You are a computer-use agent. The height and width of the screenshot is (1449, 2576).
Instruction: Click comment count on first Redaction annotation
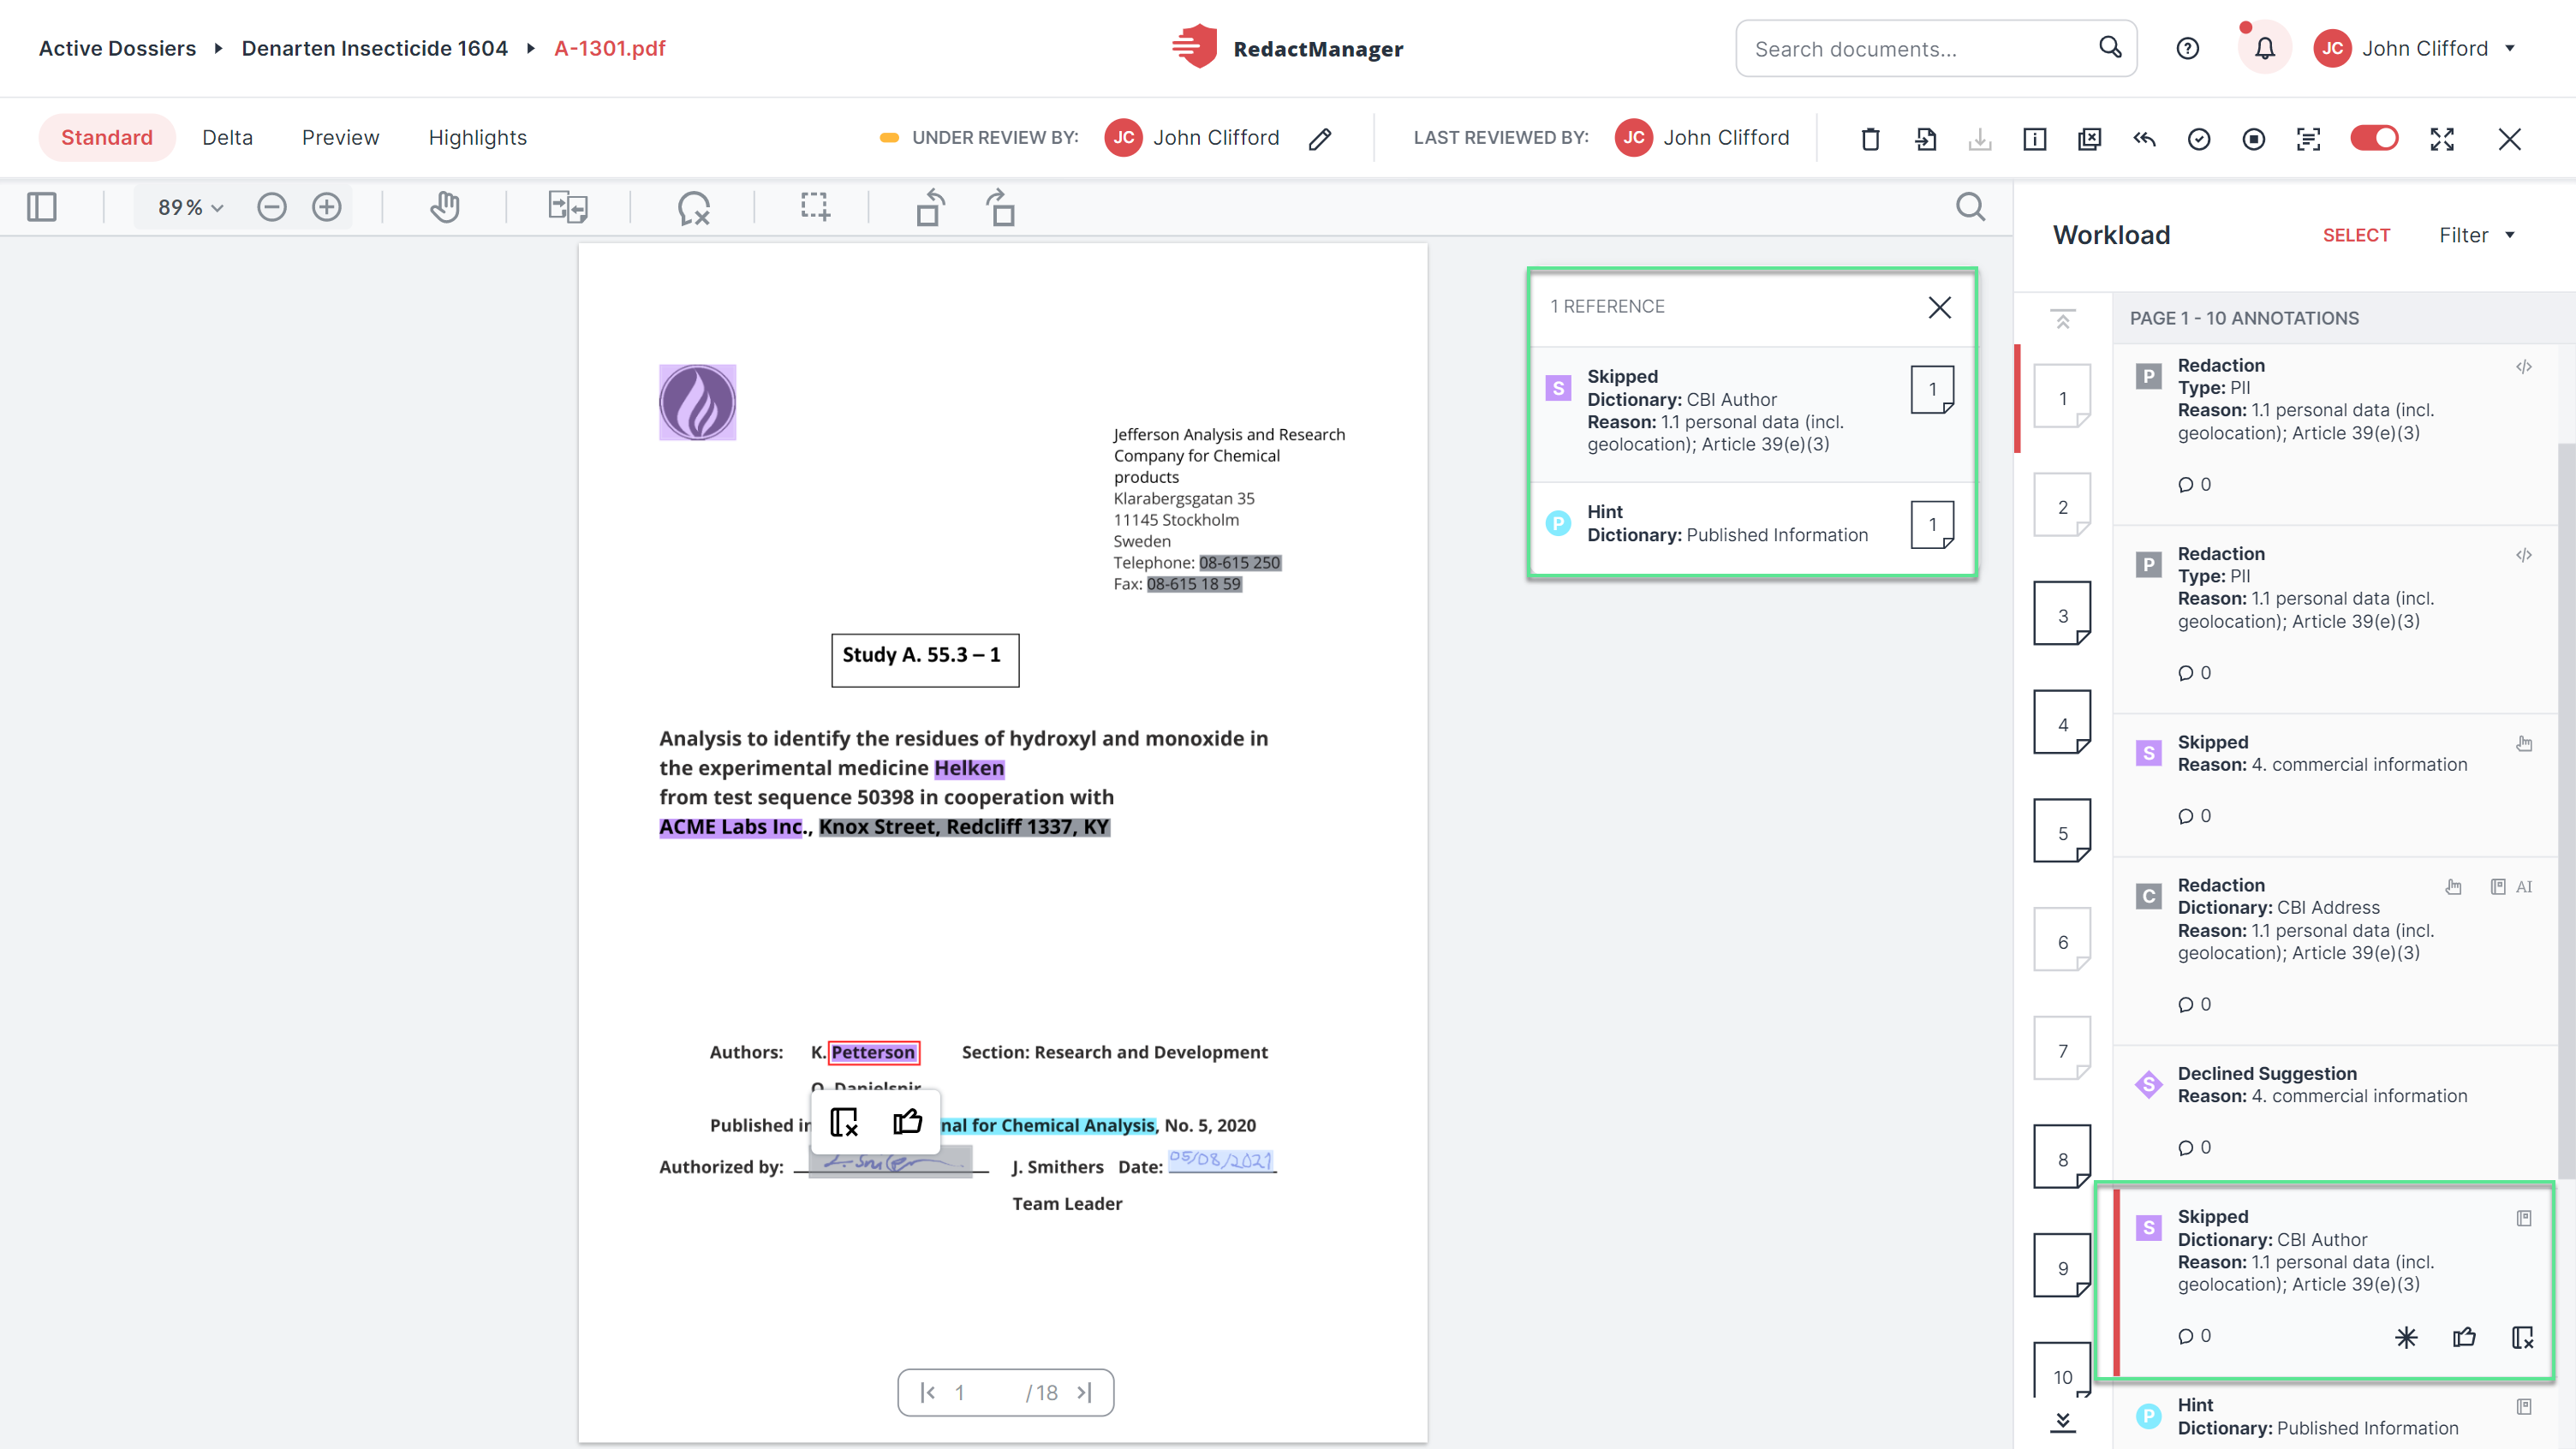2194,484
